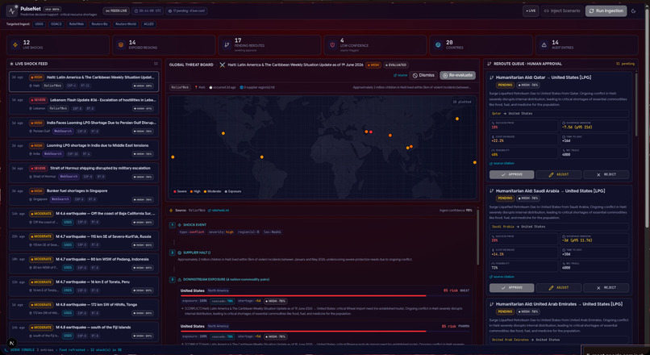
Task: Click the Exposed Regions cube icon
Action: pos(121,45)
